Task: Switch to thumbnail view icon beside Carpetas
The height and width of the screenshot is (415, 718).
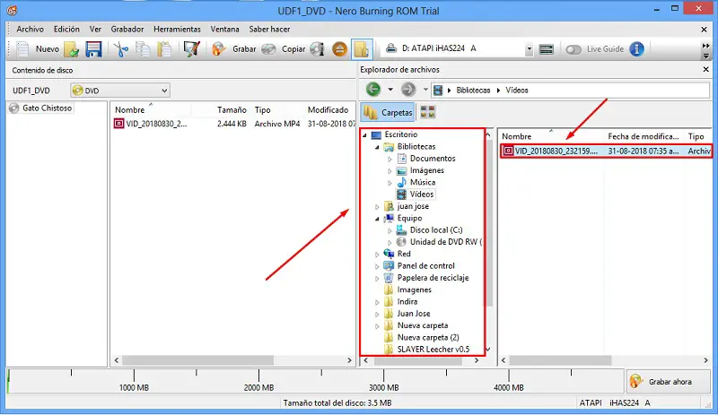Action: tap(428, 112)
